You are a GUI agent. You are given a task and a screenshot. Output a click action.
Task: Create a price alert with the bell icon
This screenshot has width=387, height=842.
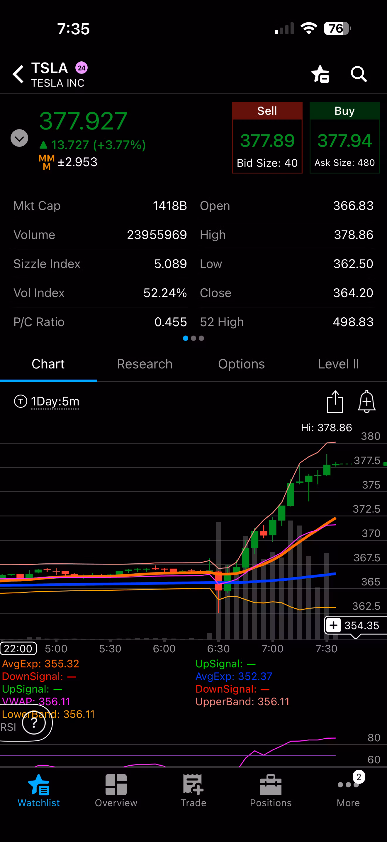pyautogui.click(x=367, y=401)
